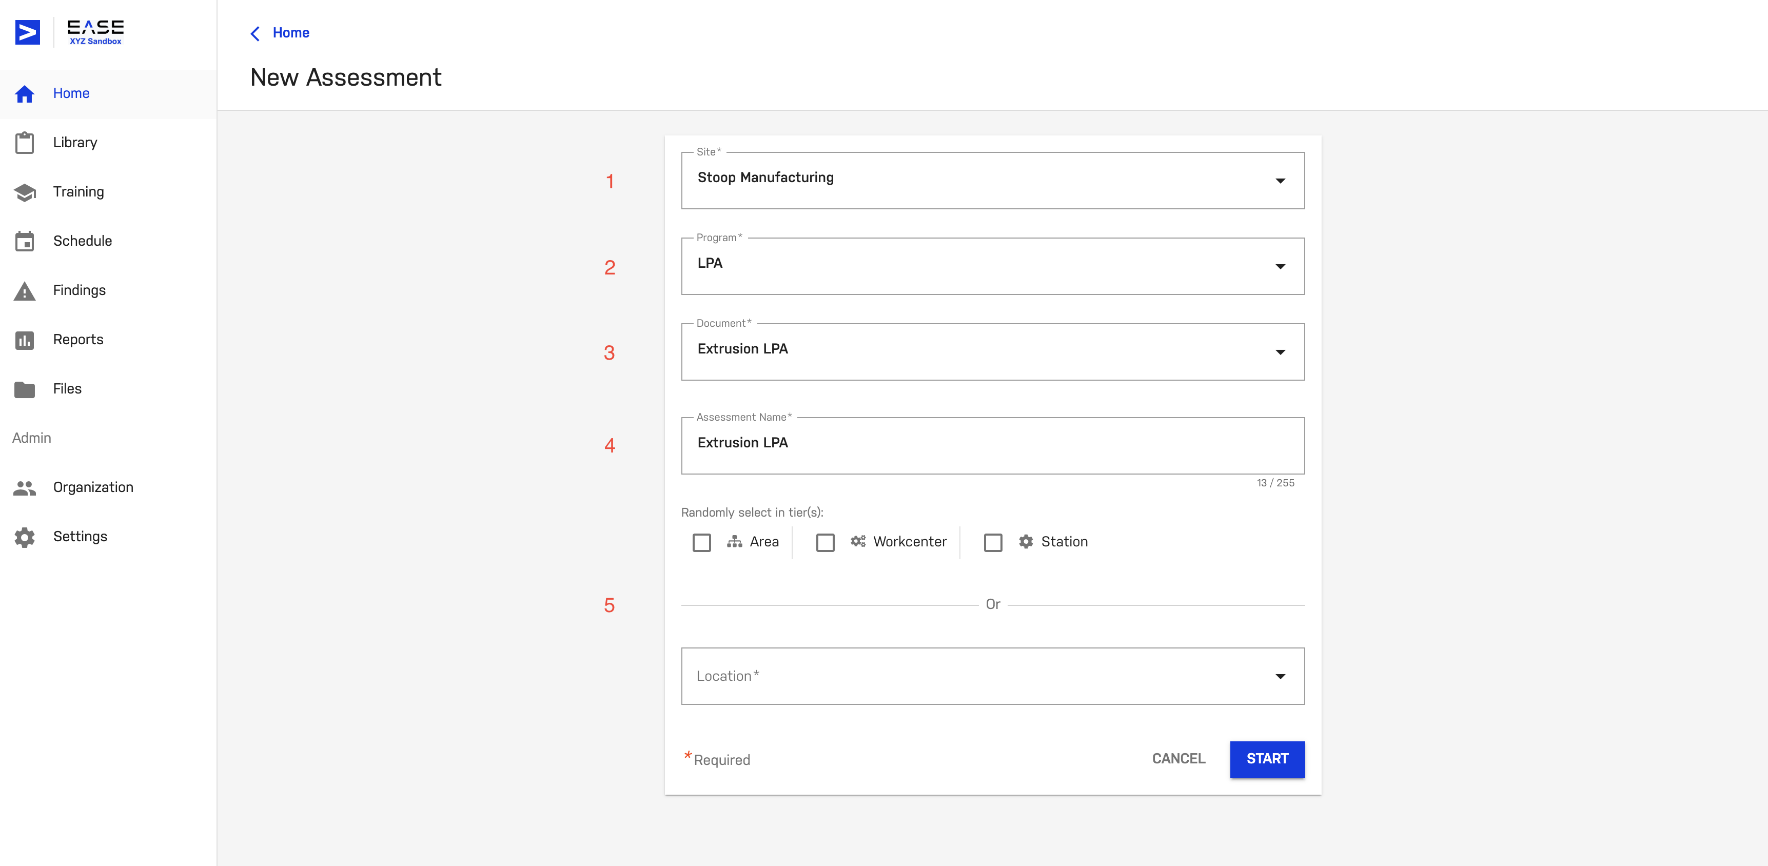Click the Organization people icon
This screenshot has width=1768, height=866.
coord(25,488)
